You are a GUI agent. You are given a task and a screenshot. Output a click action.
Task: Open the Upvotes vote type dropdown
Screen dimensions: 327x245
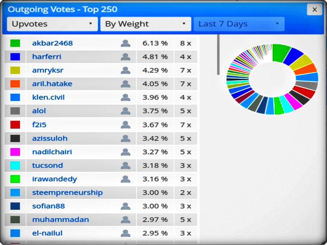[x=52, y=24]
